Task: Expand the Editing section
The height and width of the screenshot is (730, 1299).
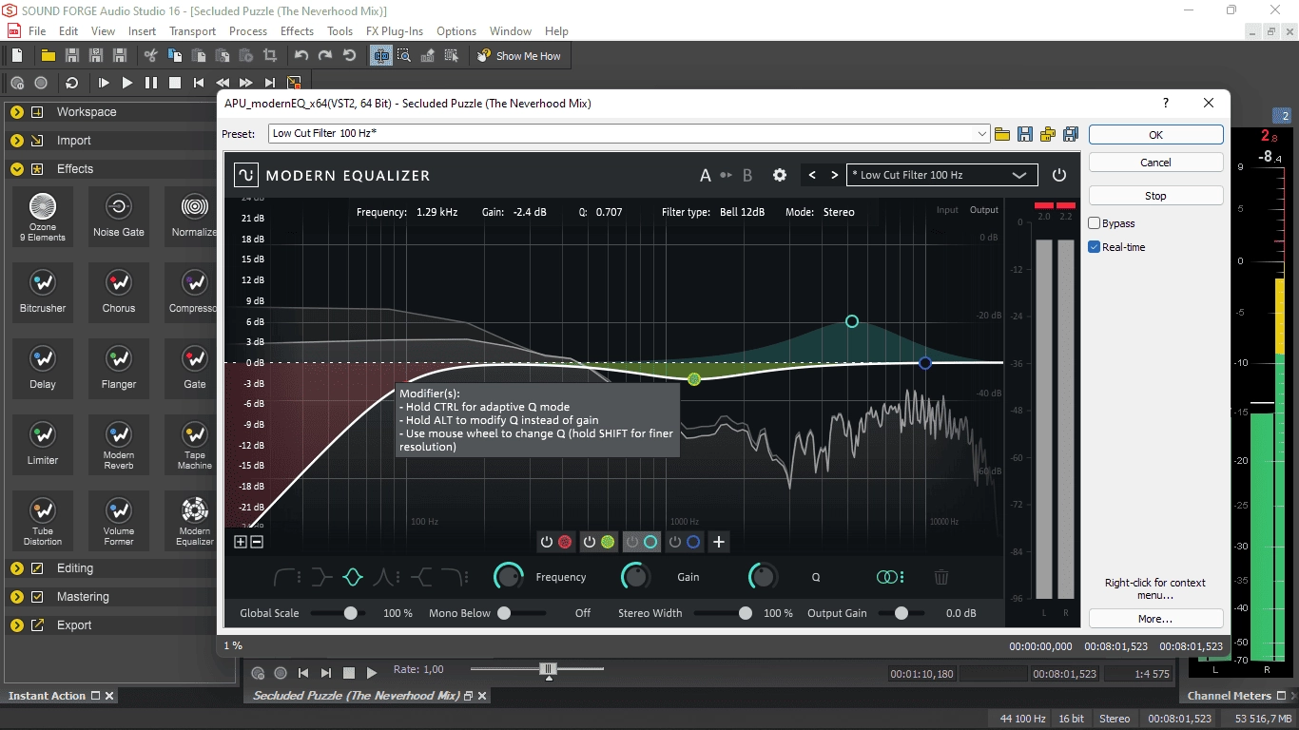Action: [x=17, y=568]
